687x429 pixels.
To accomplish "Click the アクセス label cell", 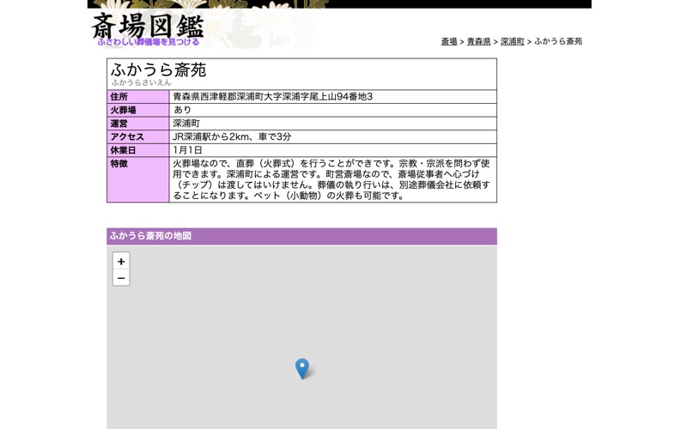I will coord(138,136).
